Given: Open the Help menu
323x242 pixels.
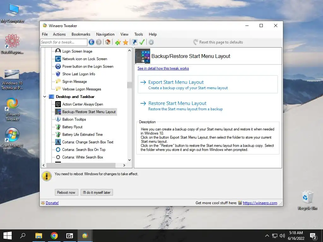Looking at the screenshot, I should [153, 34].
